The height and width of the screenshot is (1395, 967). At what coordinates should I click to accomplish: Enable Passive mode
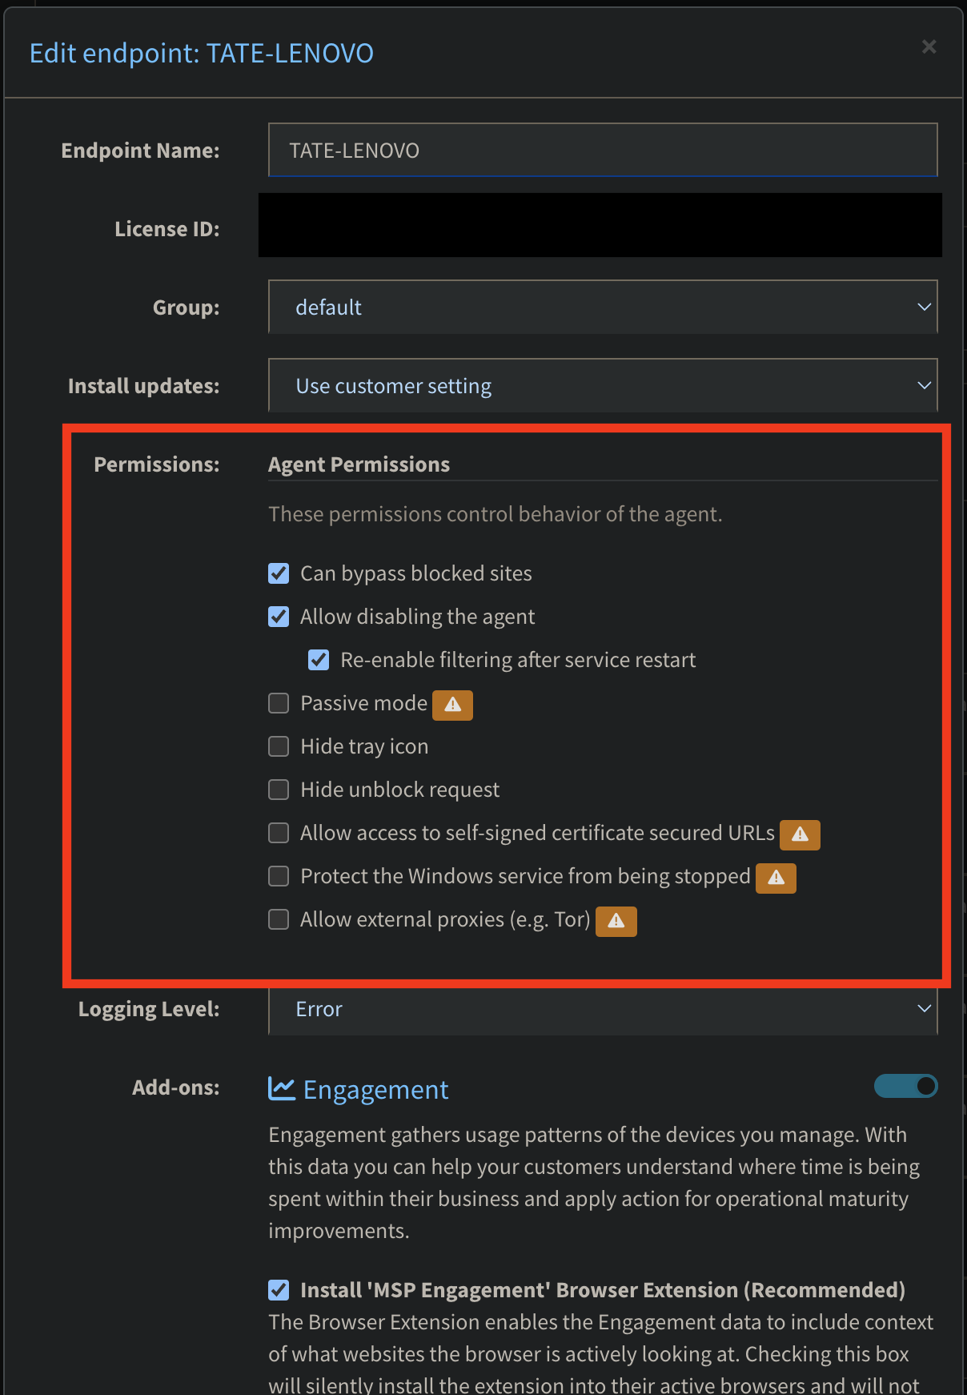278,702
